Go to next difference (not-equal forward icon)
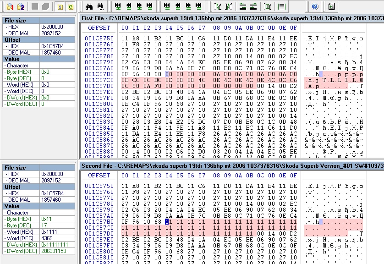 pyautogui.click(x=139, y=6)
